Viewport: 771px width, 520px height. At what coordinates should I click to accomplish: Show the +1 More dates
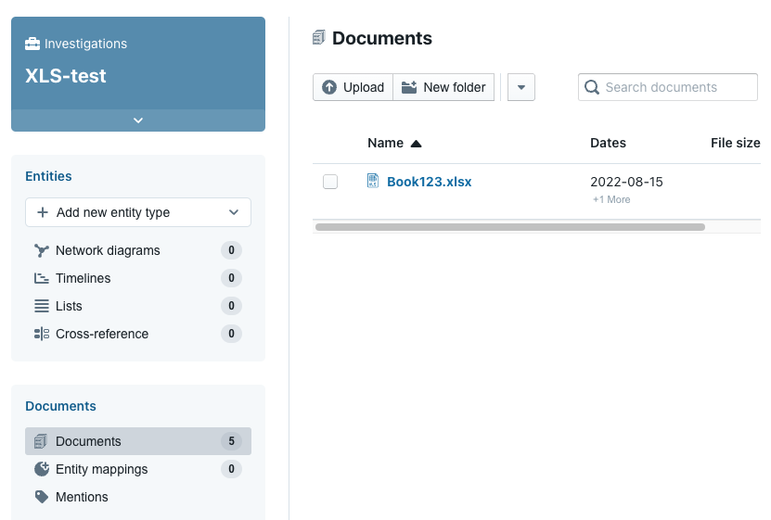[611, 199]
